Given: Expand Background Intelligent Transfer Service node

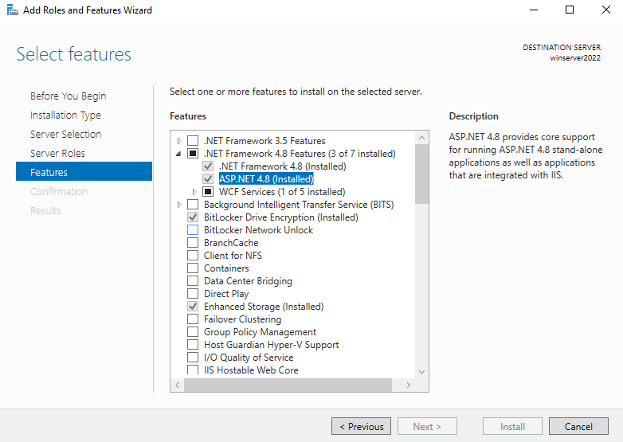Looking at the screenshot, I should tap(179, 205).
